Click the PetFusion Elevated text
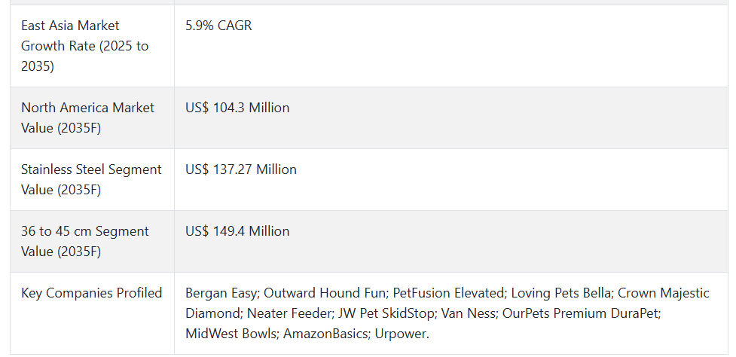736x357 pixels. click(x=447, y=293)
